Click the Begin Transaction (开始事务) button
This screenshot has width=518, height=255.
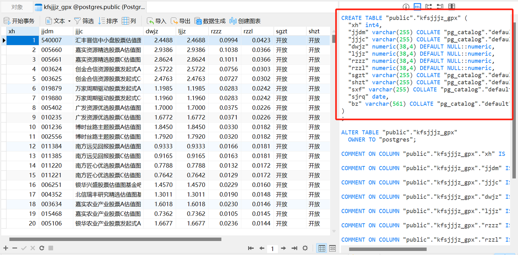pyautogui.click(x=19, y=21)
